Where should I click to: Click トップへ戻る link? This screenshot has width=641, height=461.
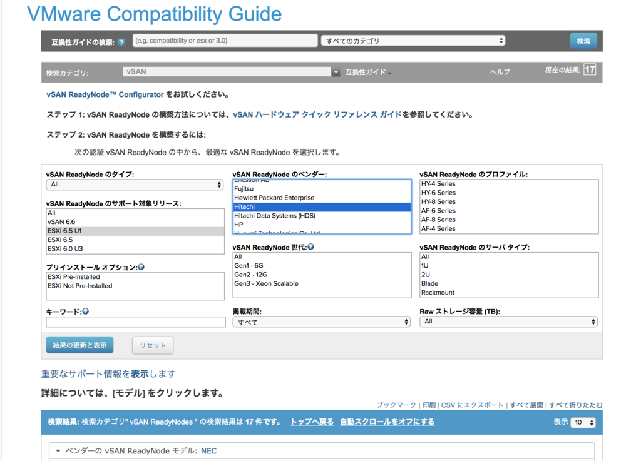point(312,422)
